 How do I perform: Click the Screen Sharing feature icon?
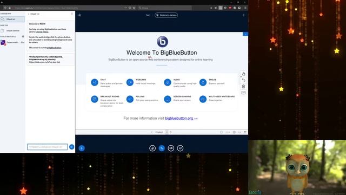168,99
